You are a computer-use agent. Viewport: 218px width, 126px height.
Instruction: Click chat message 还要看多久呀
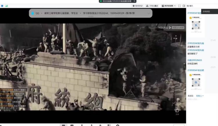(x=193, y=47)
